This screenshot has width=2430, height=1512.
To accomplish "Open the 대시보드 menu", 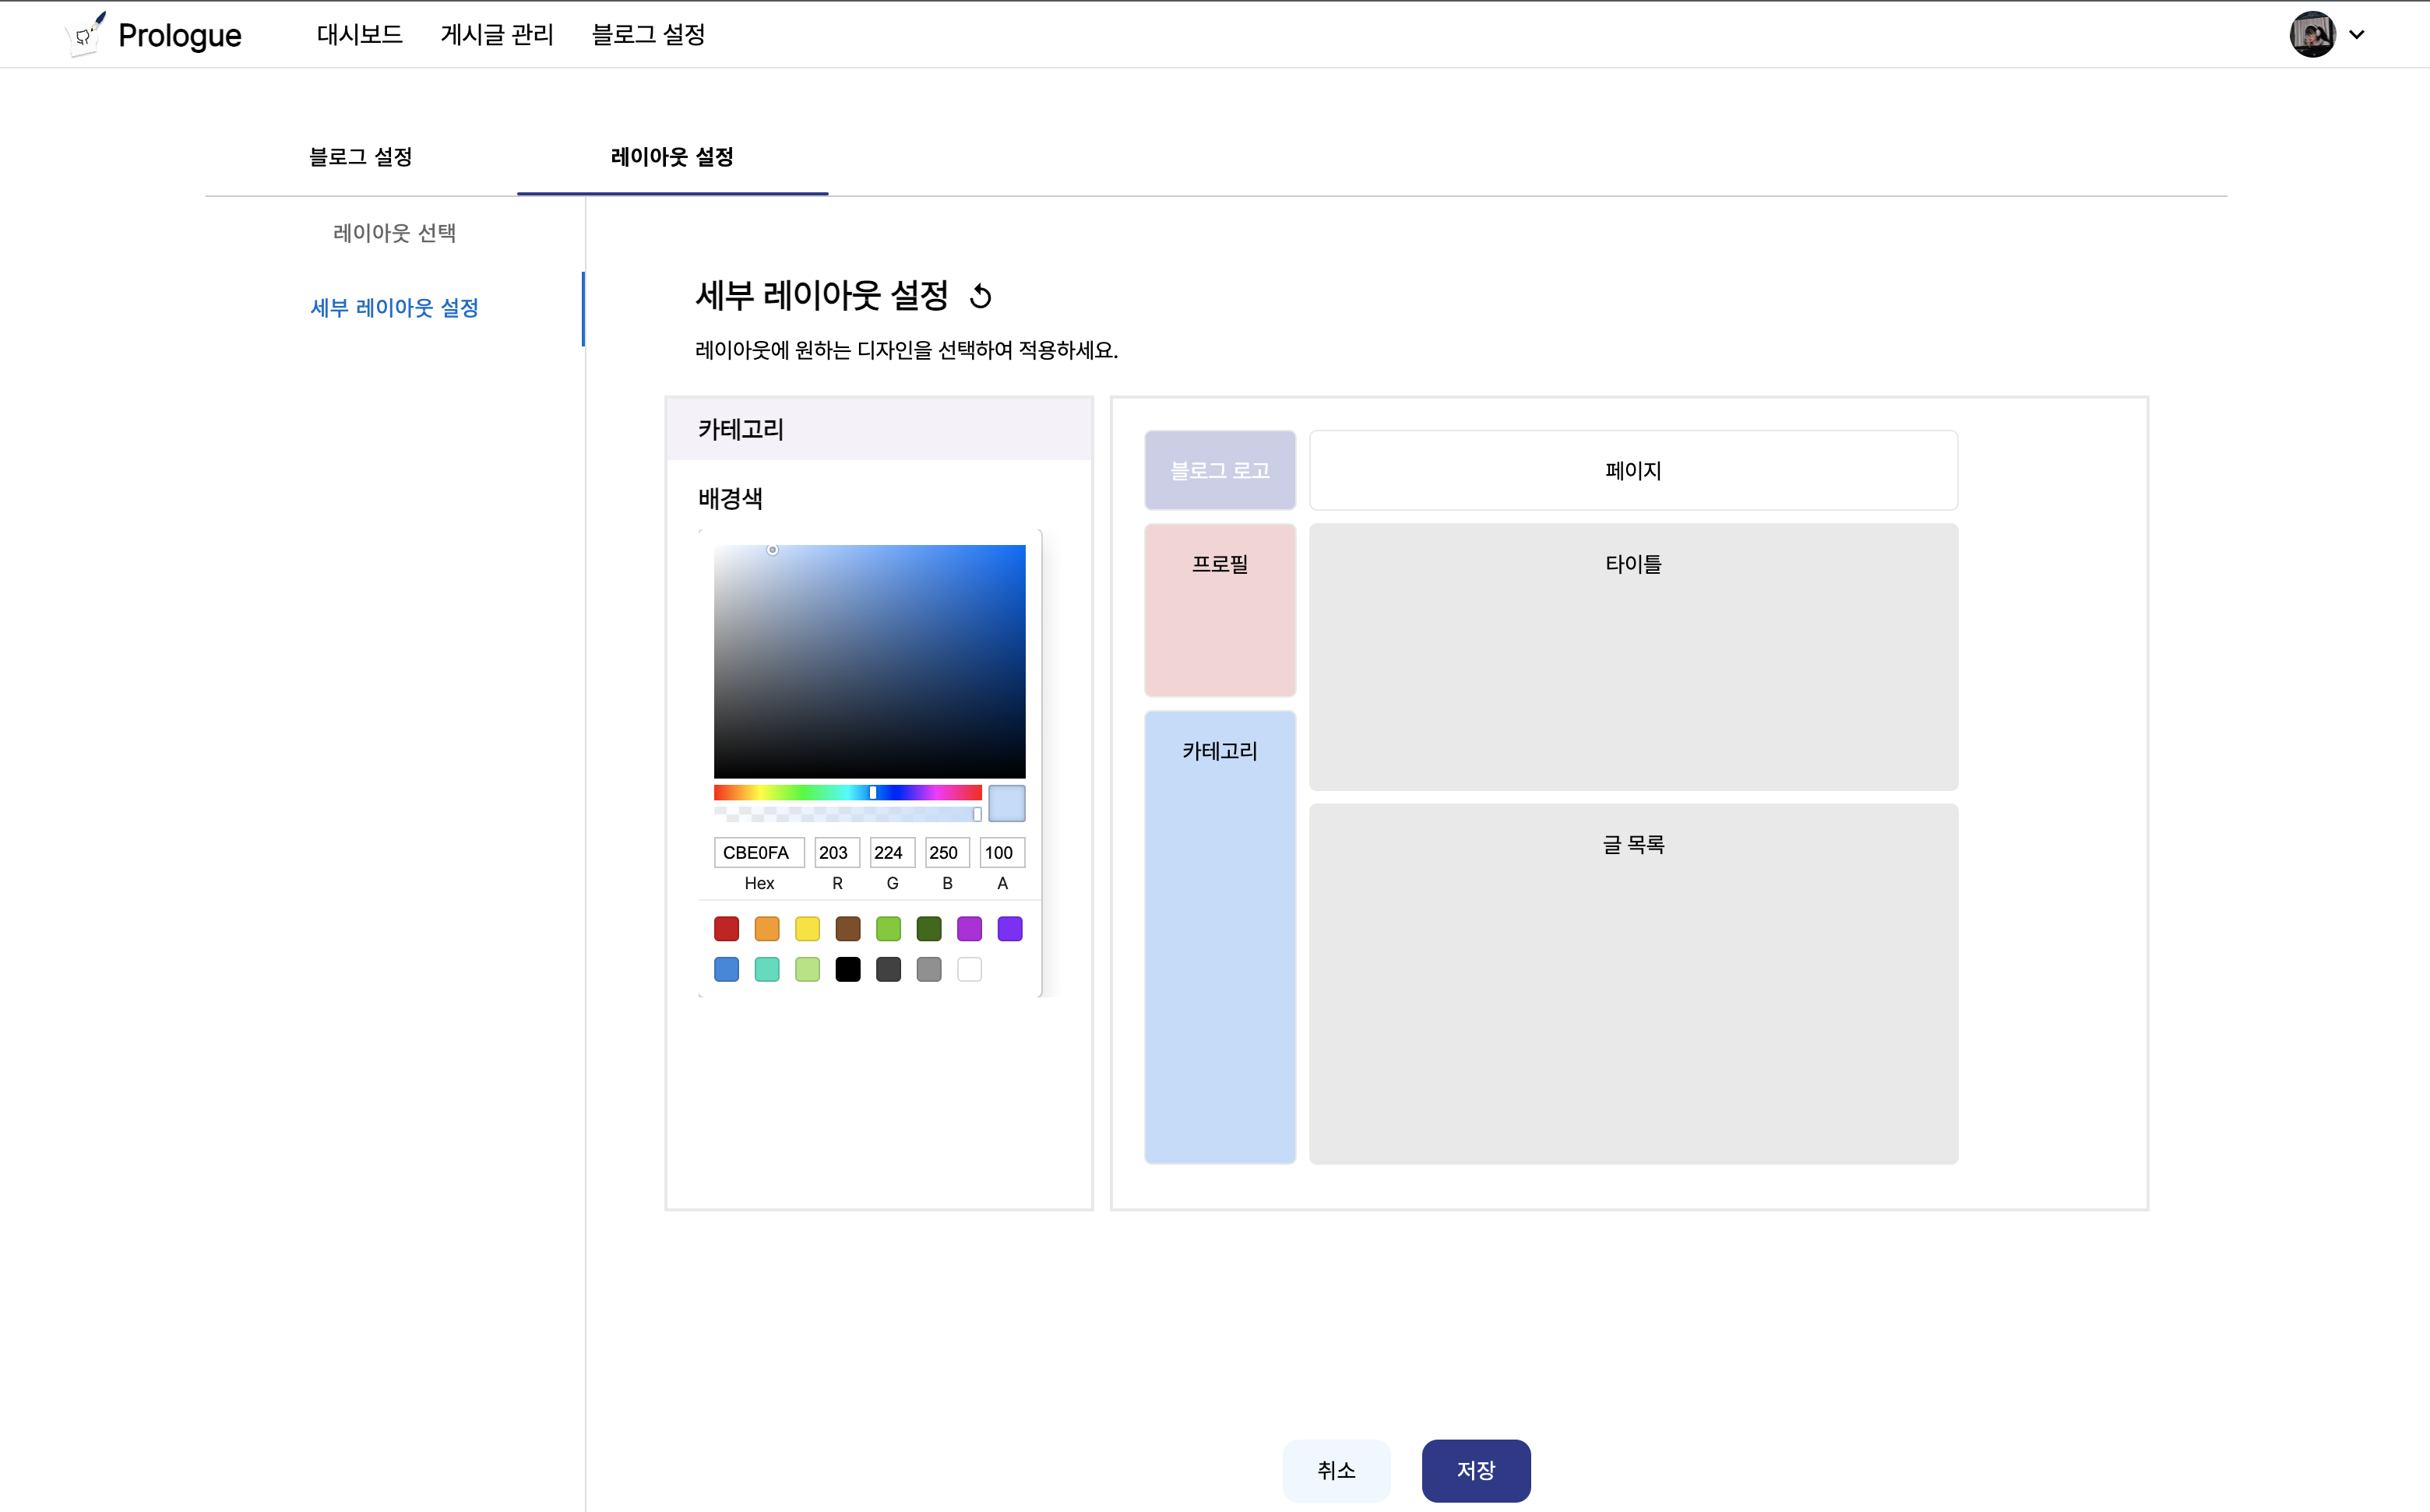I will (359, 34).
